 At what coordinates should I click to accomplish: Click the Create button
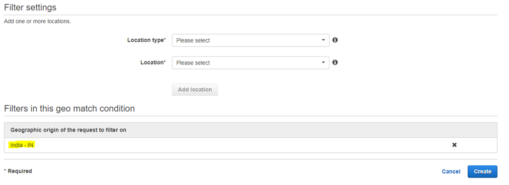click(x=482, y=172)
